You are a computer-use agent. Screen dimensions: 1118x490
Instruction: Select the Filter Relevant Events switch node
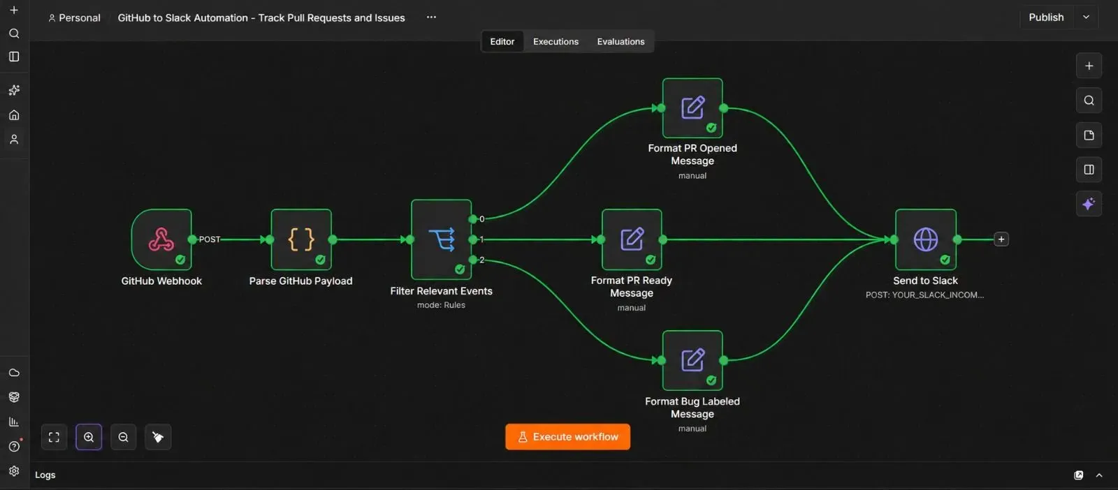(x=442, y=239)
